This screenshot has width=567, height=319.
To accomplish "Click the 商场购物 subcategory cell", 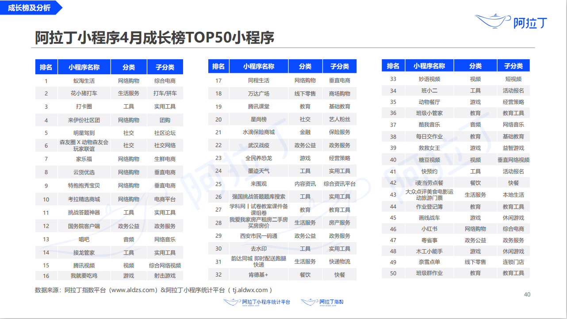I will click(340, 94).
